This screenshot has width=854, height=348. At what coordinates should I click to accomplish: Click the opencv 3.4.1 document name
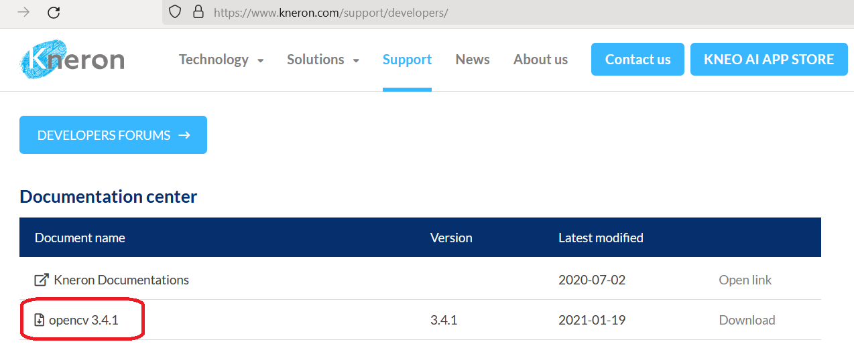tap(84, 320)
